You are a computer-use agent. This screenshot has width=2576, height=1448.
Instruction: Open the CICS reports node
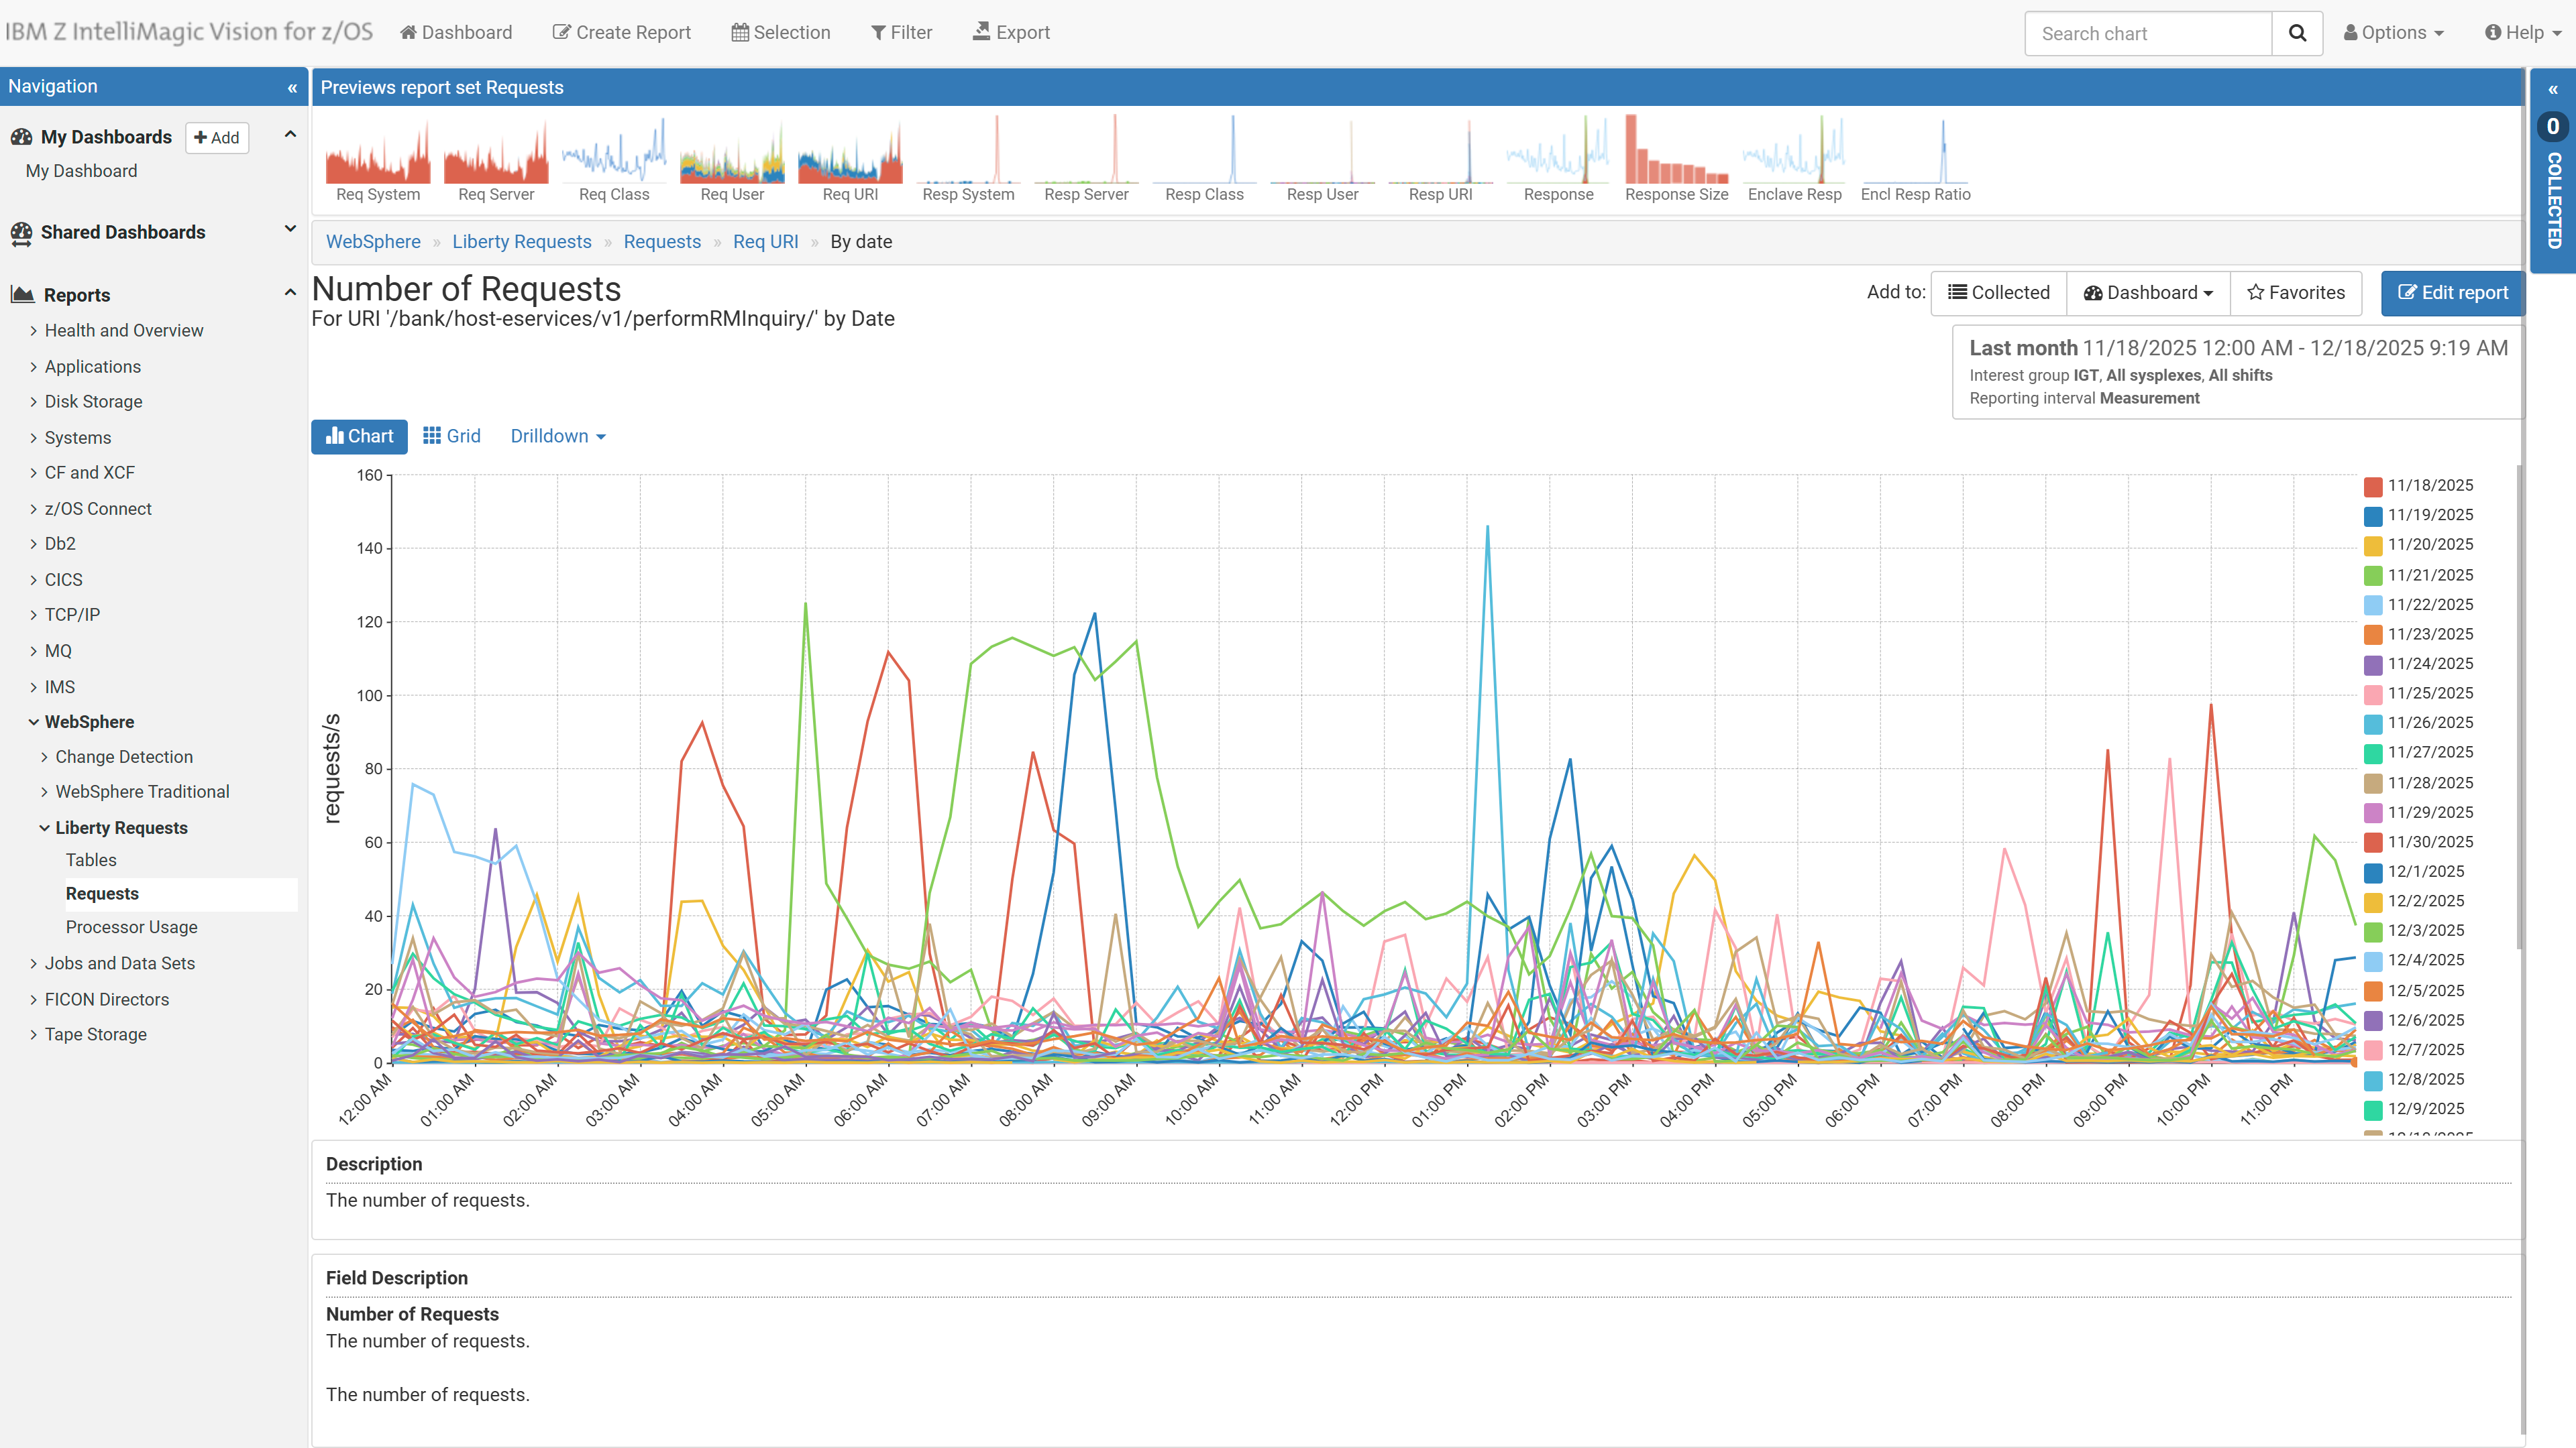click(x=63, y=580)
